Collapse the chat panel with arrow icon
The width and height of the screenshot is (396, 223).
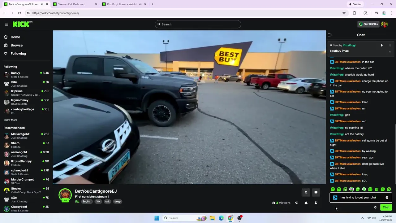(330, 35)
